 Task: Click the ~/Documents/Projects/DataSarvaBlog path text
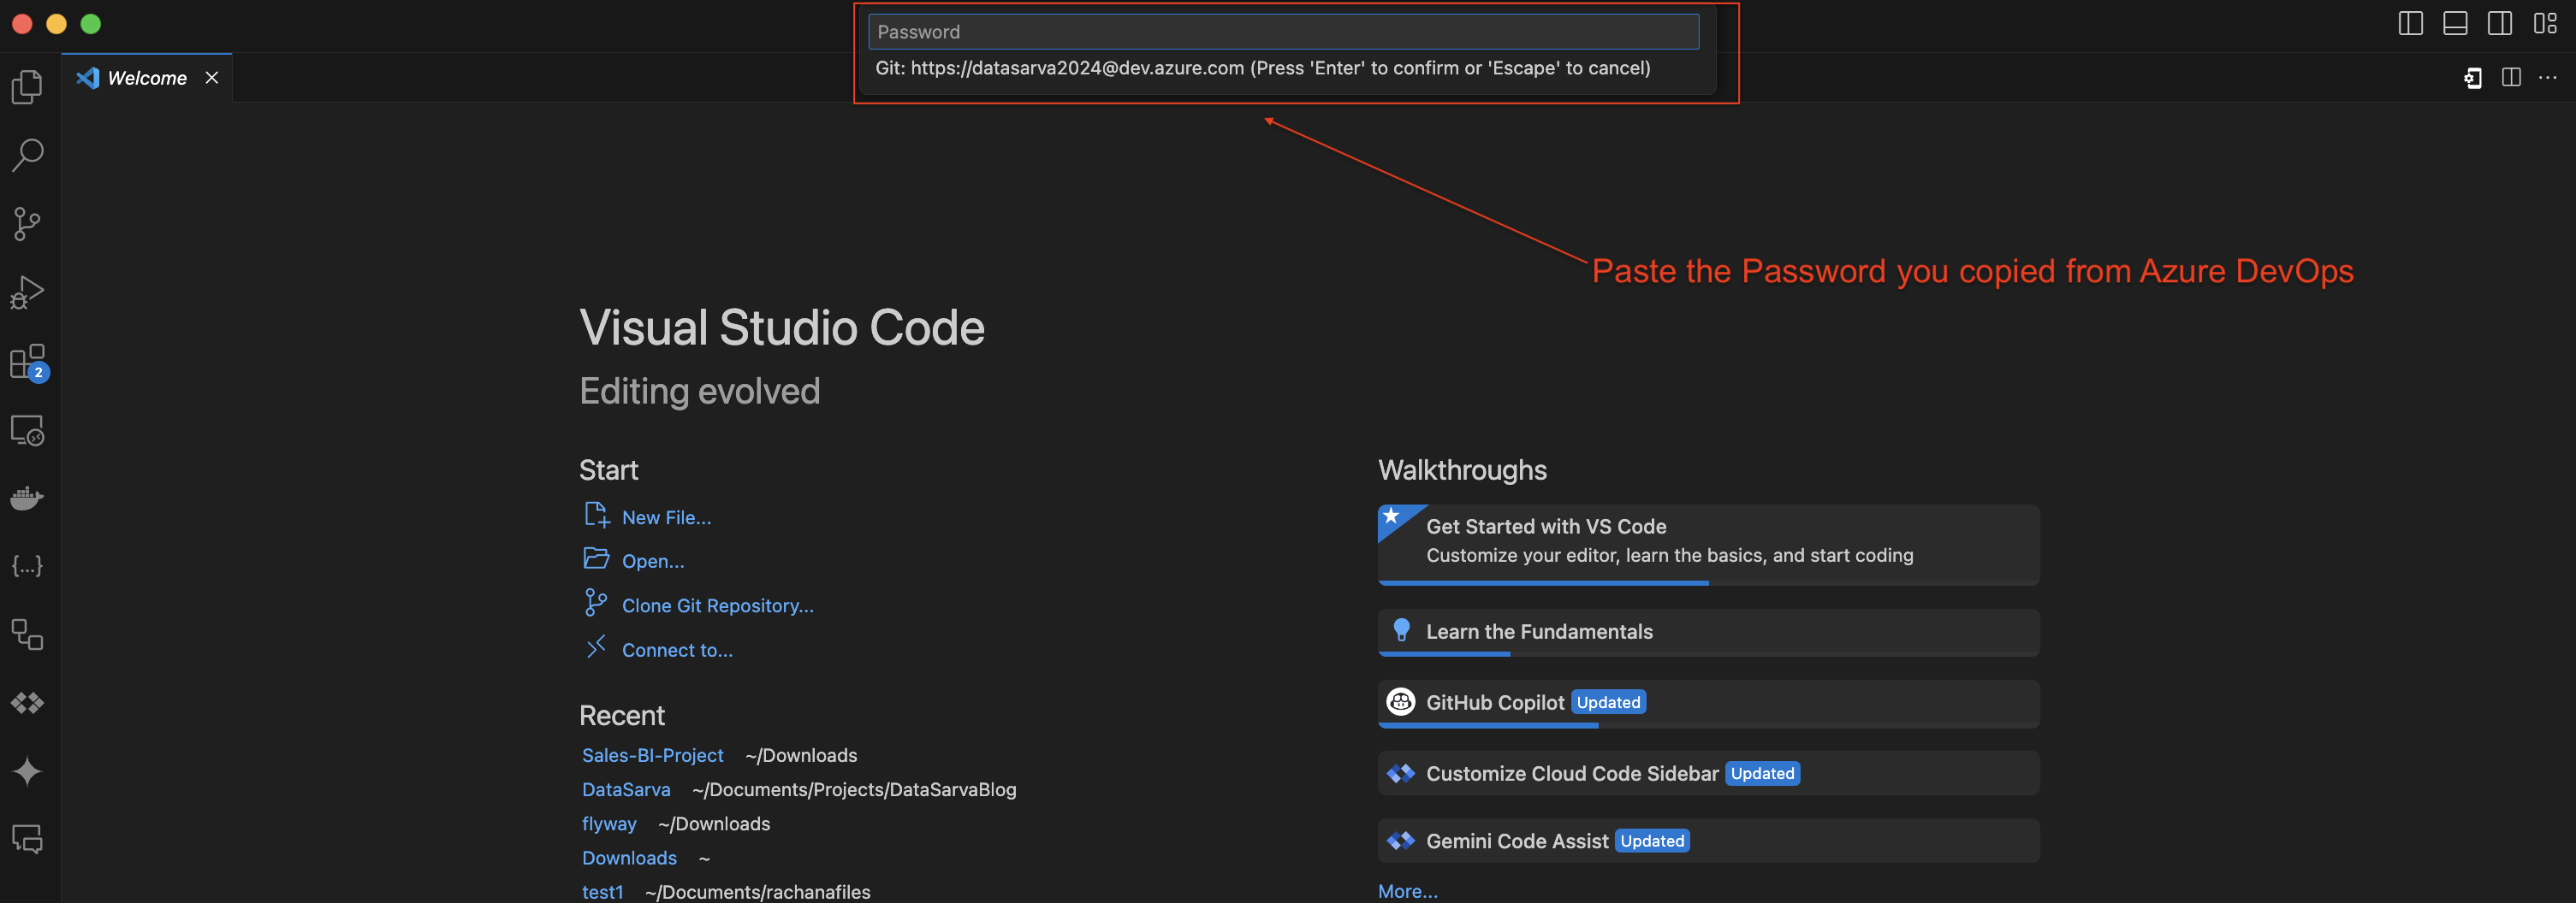[854, 789]
